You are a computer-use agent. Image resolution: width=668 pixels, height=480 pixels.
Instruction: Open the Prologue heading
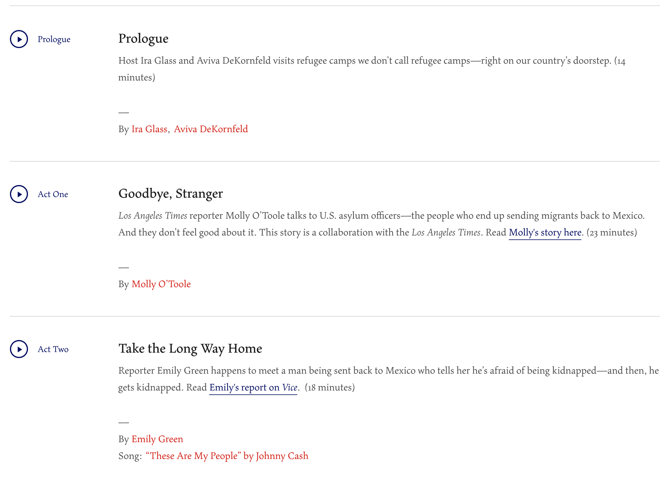point(143,39)
